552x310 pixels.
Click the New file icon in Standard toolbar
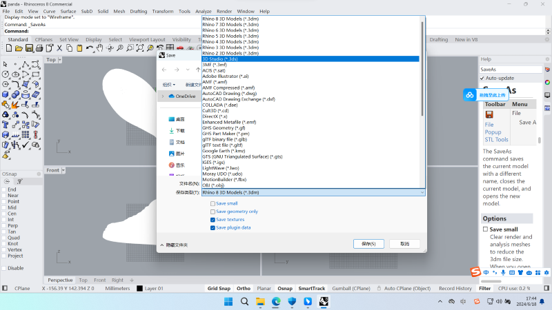tap(9, 48)
